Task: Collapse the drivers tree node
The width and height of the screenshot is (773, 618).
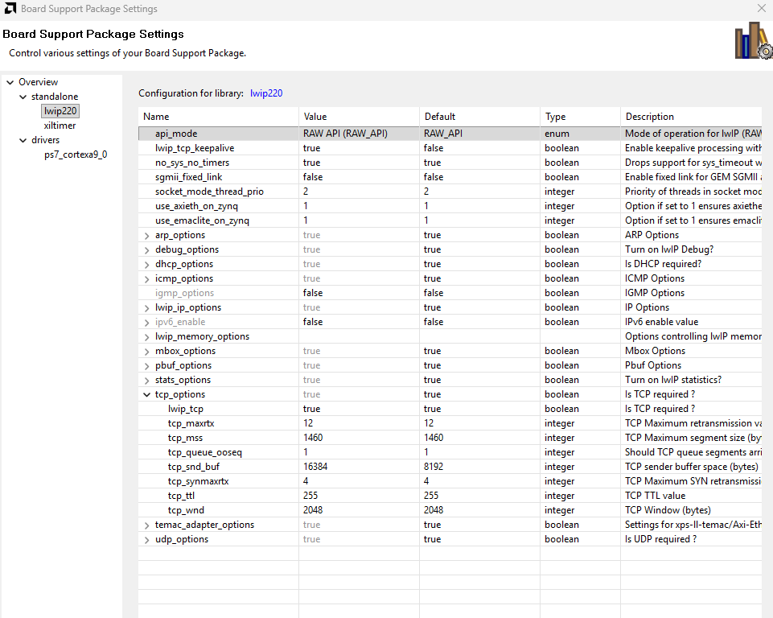Action: click(x=23, y=140)
